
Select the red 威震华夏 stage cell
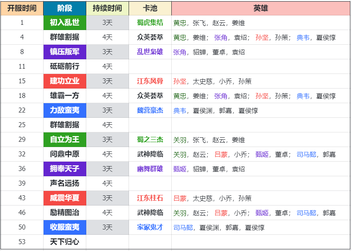(x=65, y=198)
